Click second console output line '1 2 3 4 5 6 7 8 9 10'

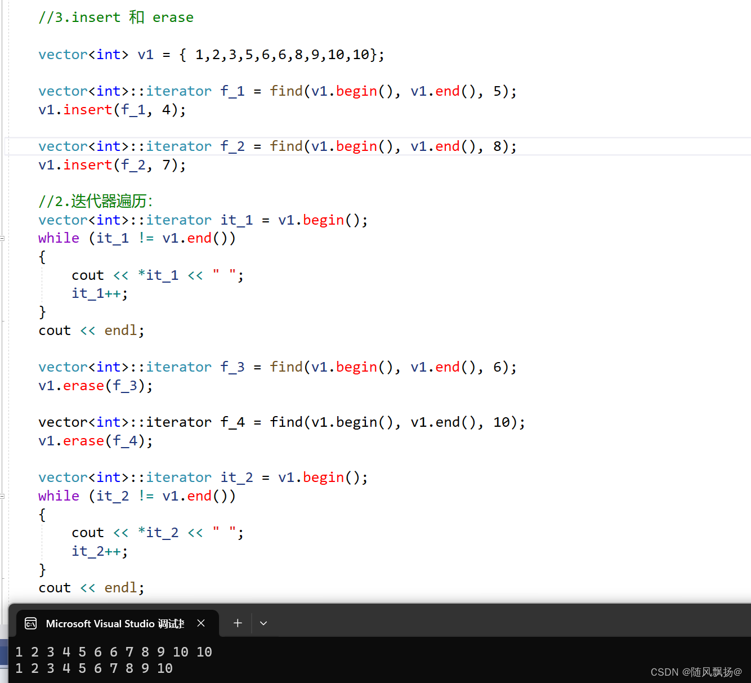[x=94, y=668]
